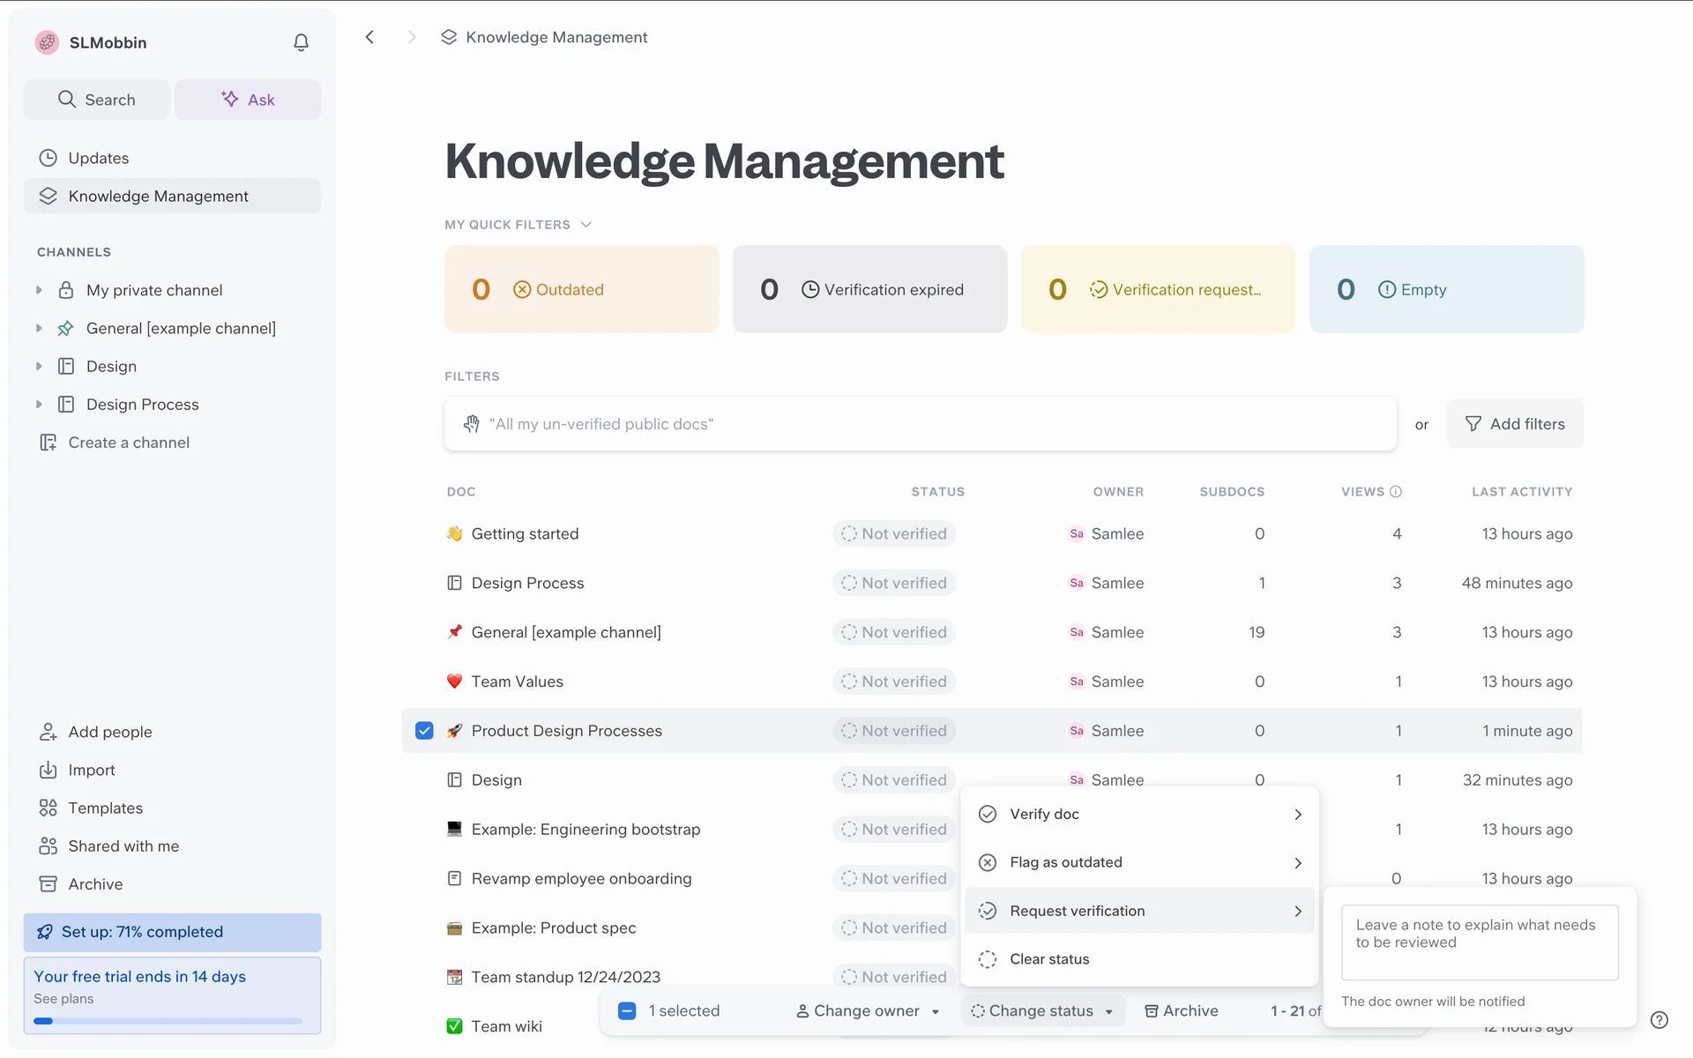1693x1058 pixels.
Task: Click the Add filters button
Action: point(1515,424)
